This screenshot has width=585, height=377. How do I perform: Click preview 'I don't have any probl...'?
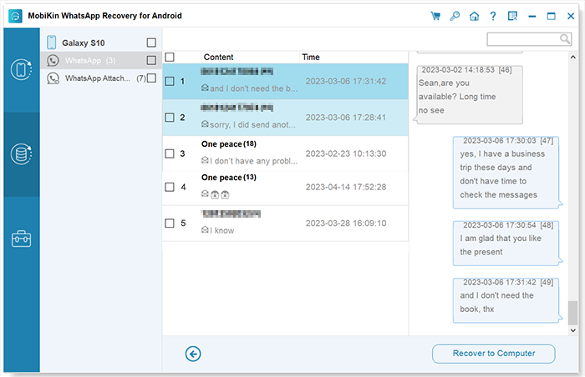coord(254,161)
